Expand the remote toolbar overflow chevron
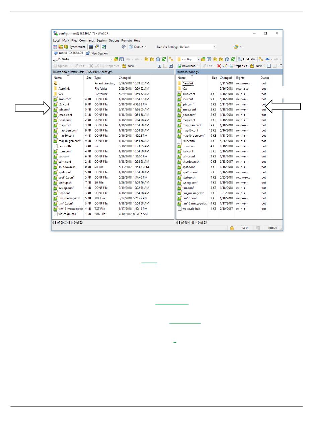 281,65
